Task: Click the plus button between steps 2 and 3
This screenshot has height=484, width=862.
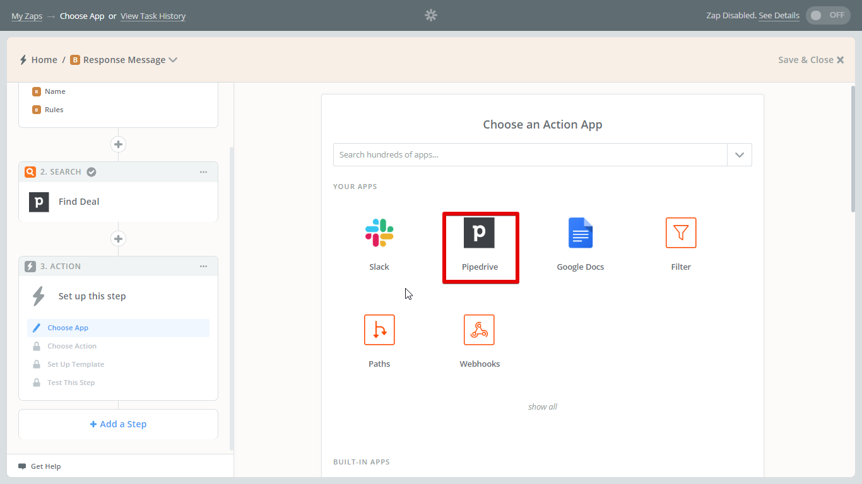Action: point(118,239)
